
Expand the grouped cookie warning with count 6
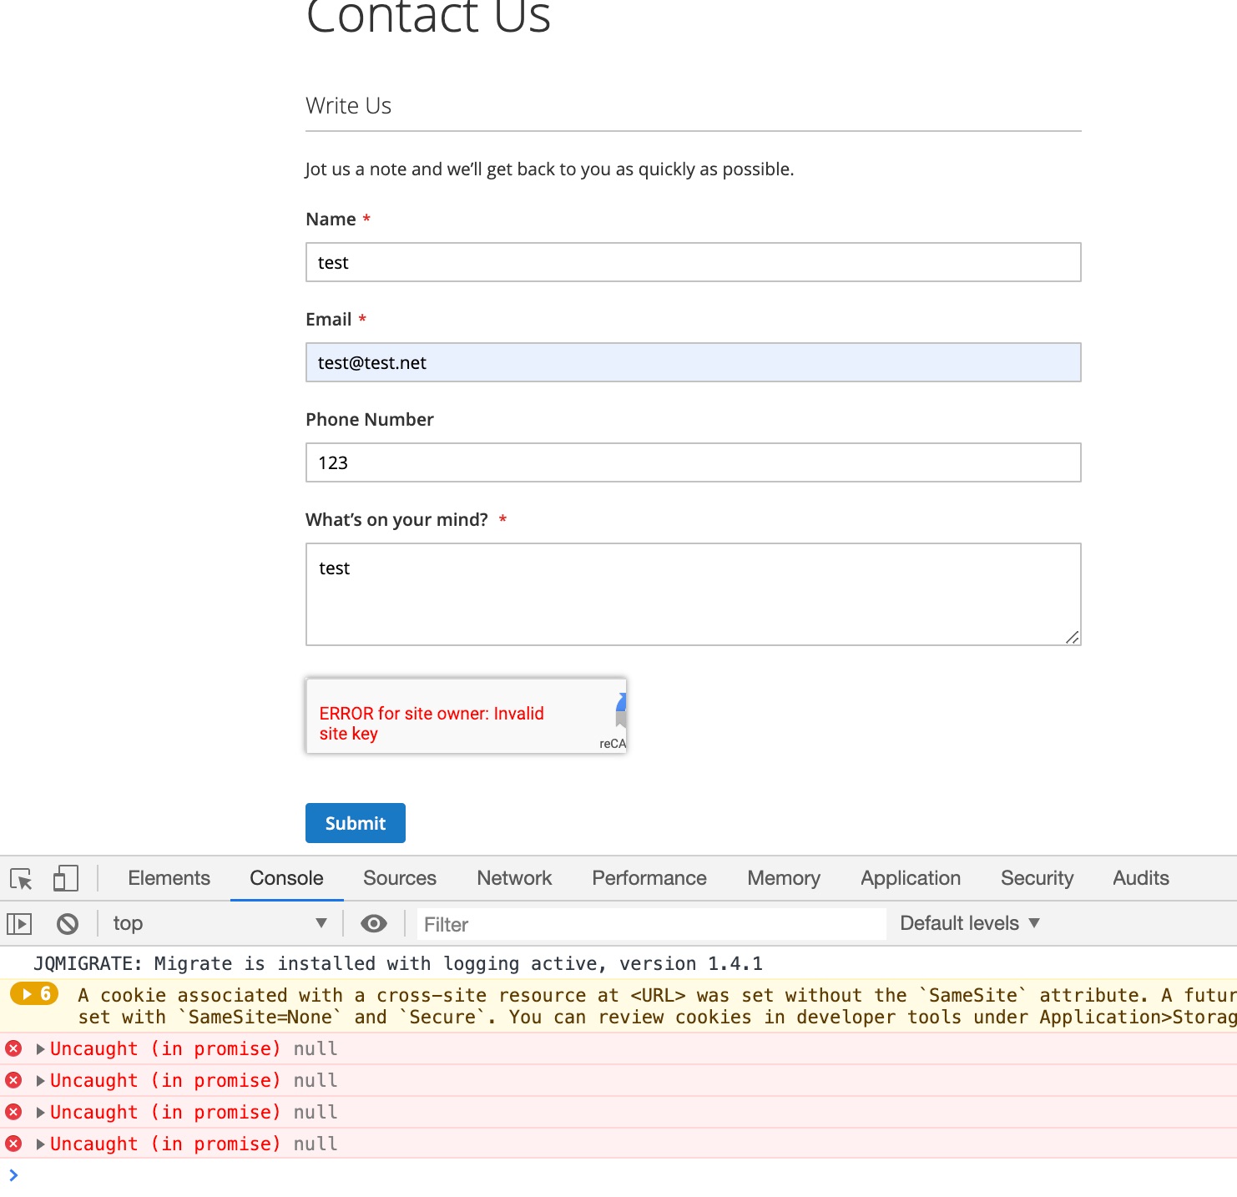click(x=34, y=993)
